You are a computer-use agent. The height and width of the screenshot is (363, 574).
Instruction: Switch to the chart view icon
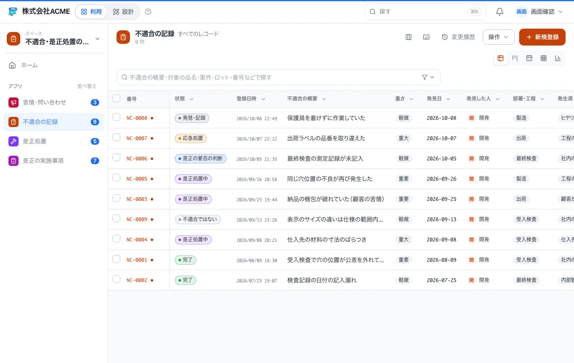(x=558, y=58)
